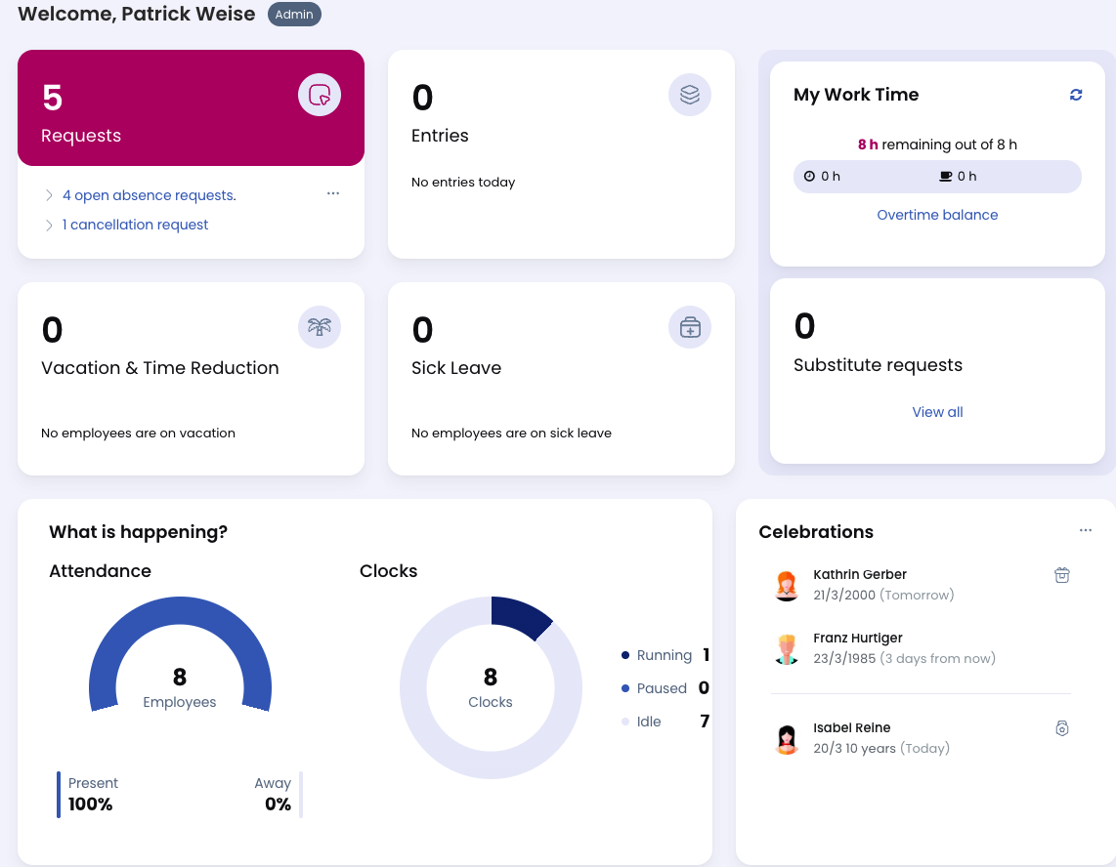Click View all substitute requests

point(937,412)
